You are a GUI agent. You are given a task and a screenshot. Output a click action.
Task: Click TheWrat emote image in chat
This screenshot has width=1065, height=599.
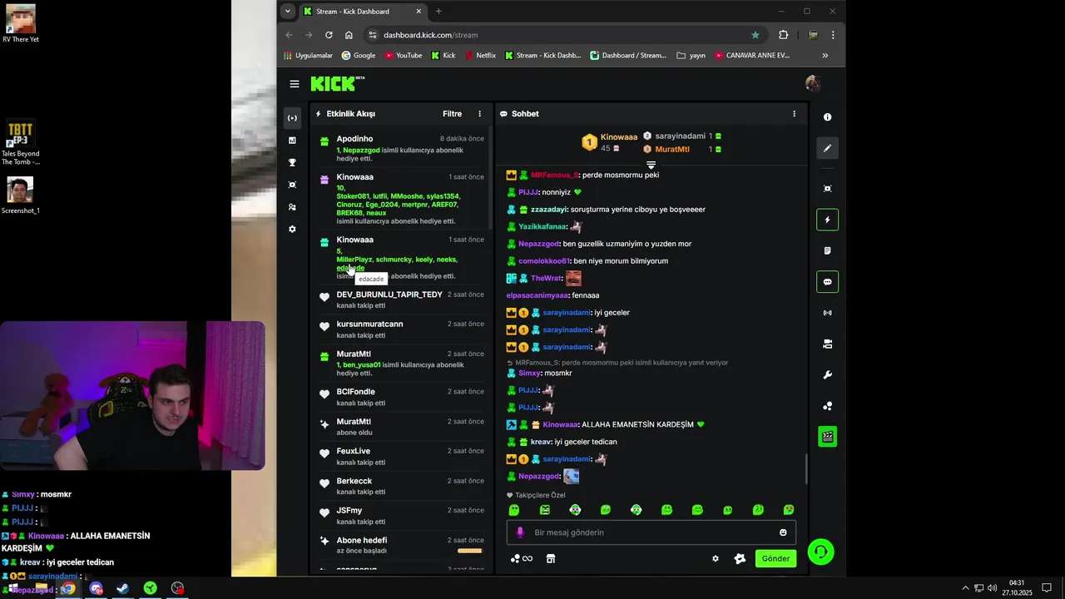pyautogui.click(x=573, y=278)
